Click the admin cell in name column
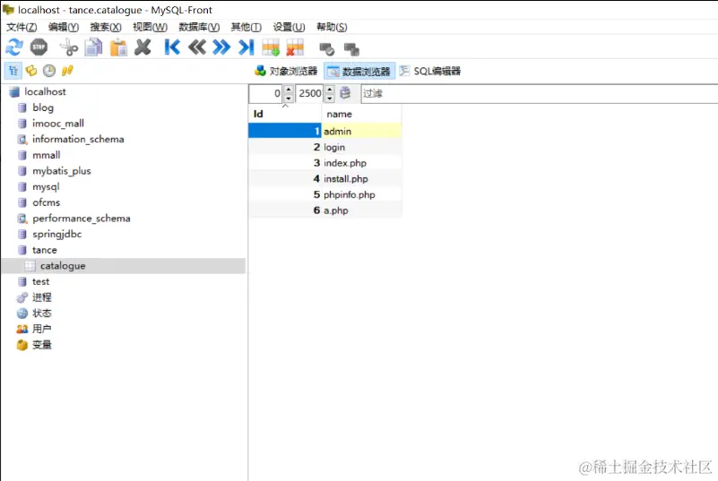 (x=362, y=131)
